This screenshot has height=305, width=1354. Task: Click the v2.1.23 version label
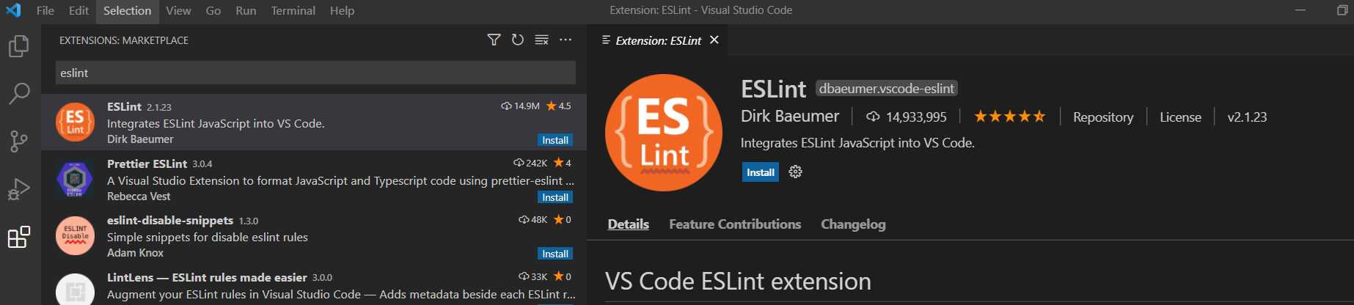(x=1247, y=117)
